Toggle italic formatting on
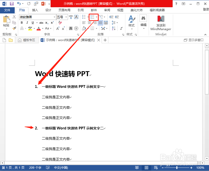 pos(27,22)
